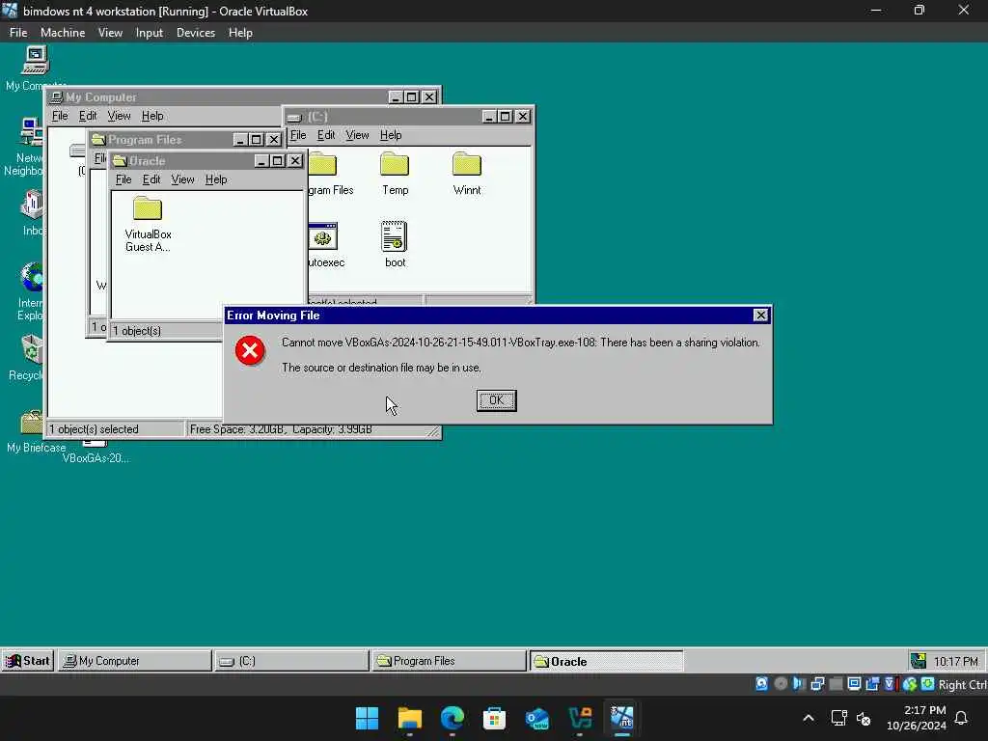Click the VirtualBox hard disk activity indicator
The height and width of the screenshot is (741, 988).
[762, 684]
